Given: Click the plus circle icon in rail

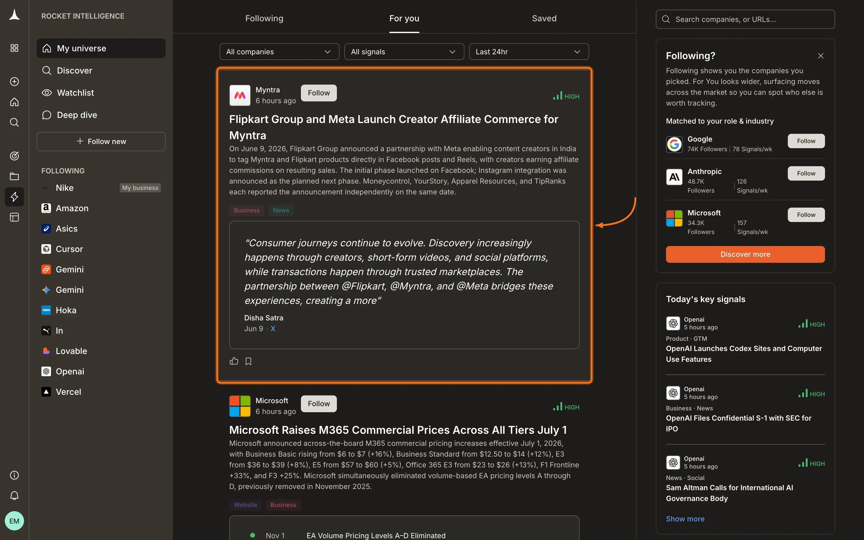Looking at the screenshot, I should coord(14,81).
